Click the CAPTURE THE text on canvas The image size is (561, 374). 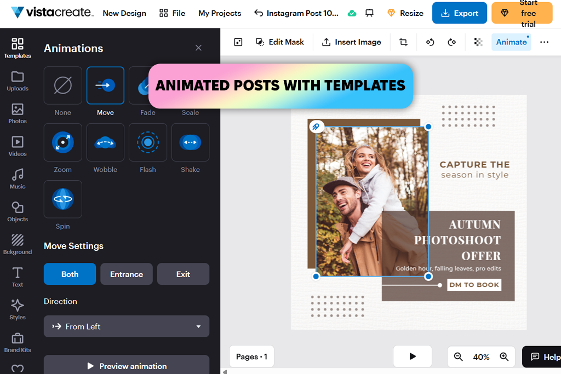coord(474,164)
